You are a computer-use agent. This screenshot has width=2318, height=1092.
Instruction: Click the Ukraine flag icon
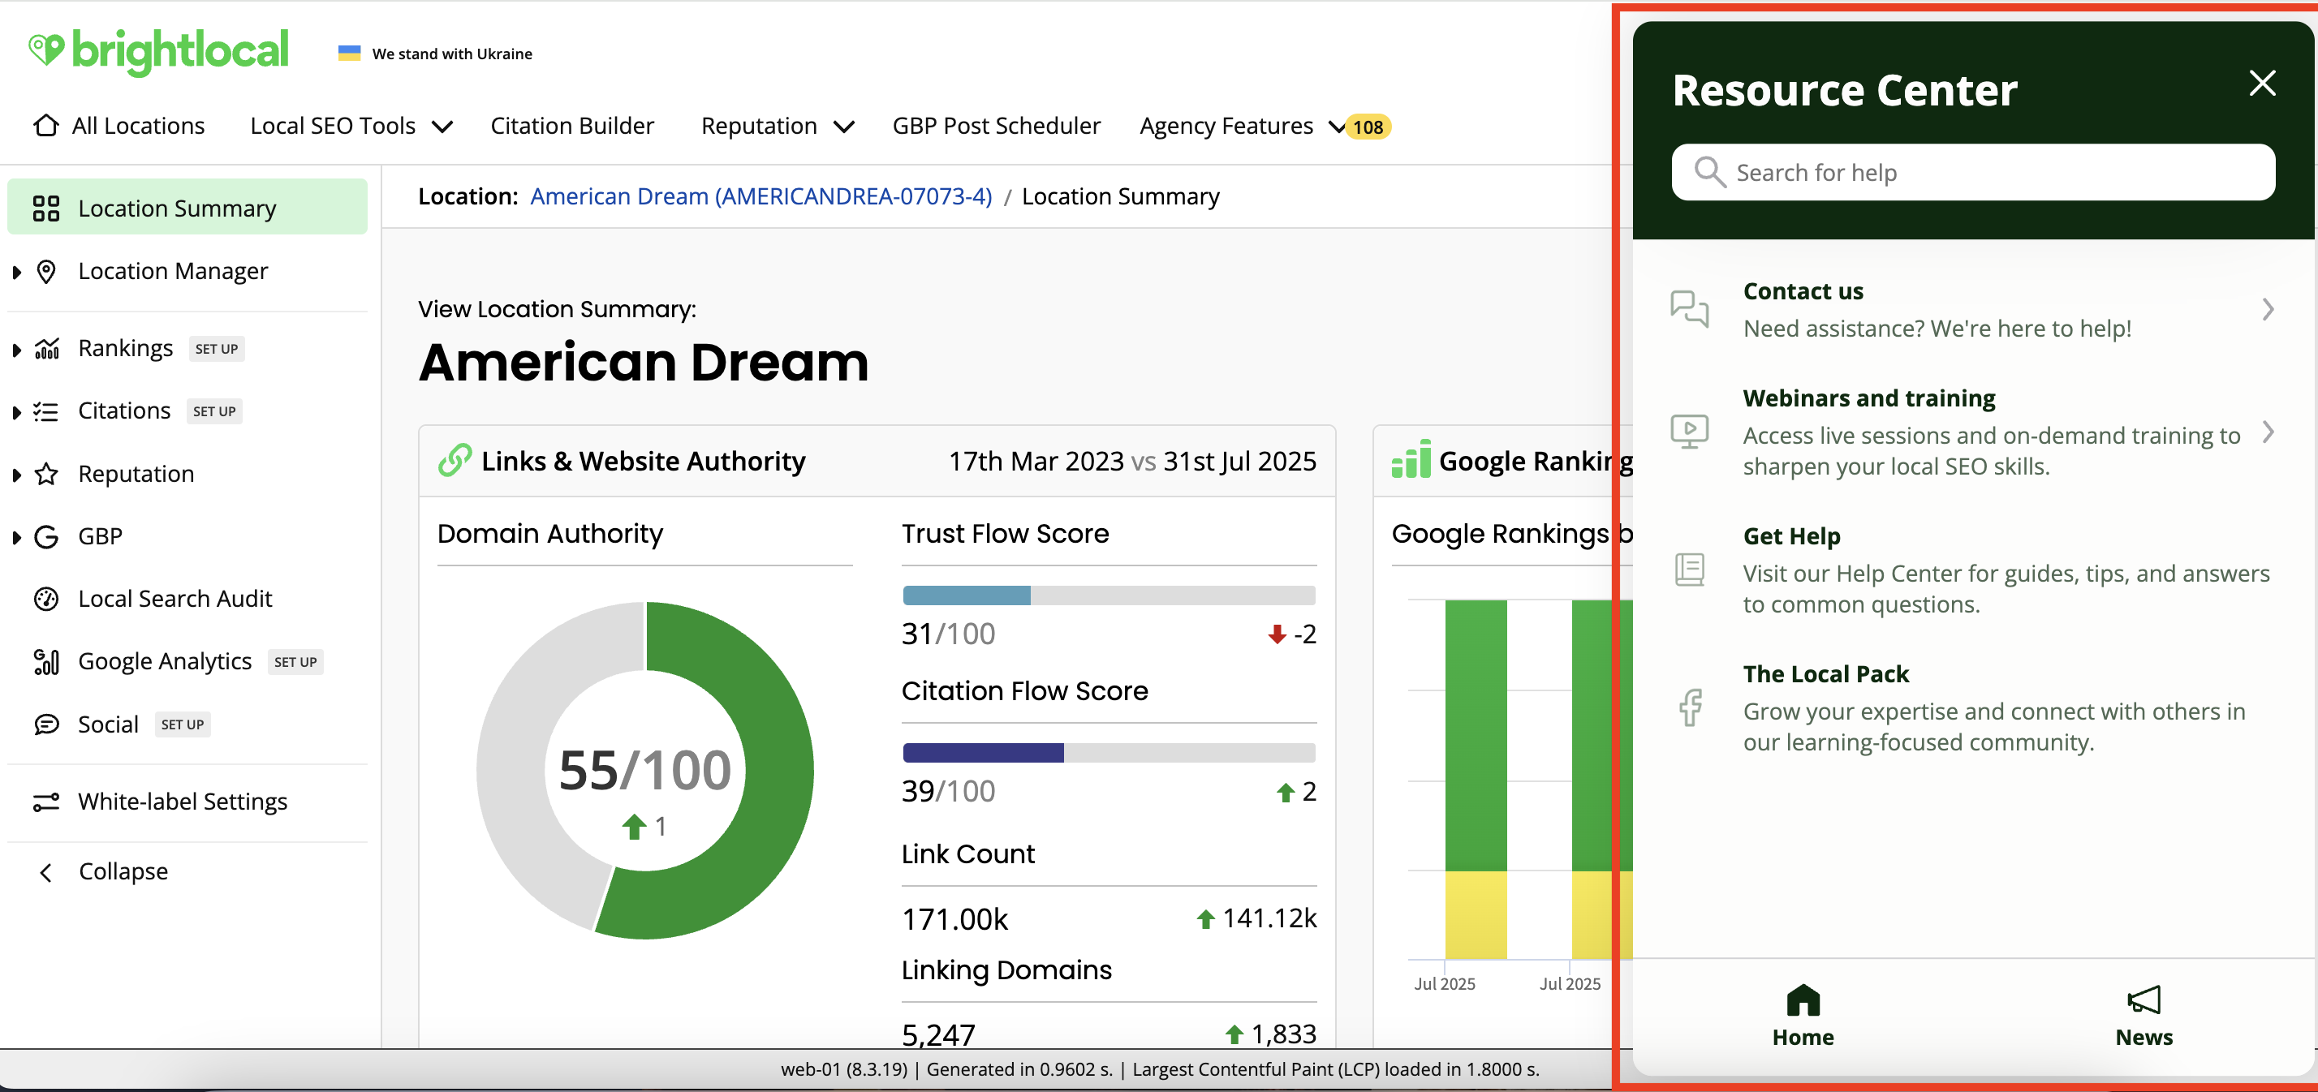349,53
